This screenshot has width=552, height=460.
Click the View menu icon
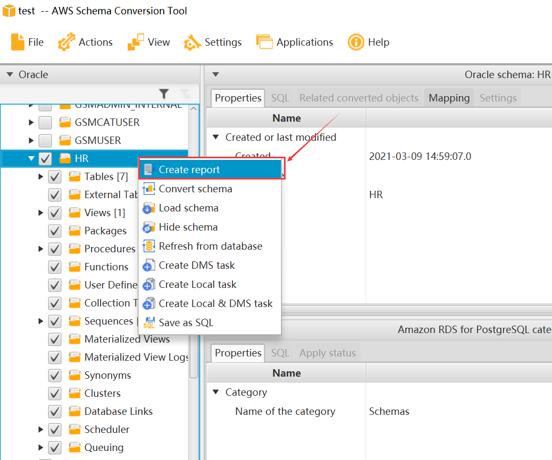136,42
